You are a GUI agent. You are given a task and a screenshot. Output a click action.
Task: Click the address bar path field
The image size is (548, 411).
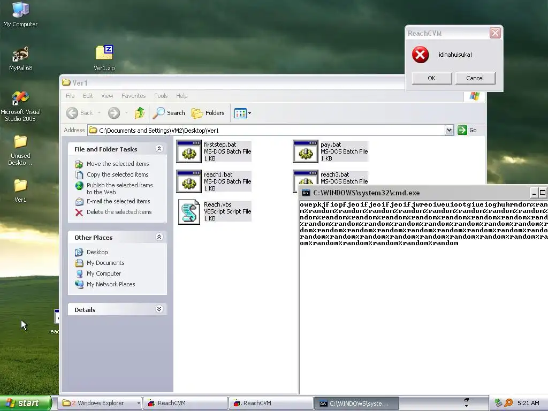click(x=267, y=131)
